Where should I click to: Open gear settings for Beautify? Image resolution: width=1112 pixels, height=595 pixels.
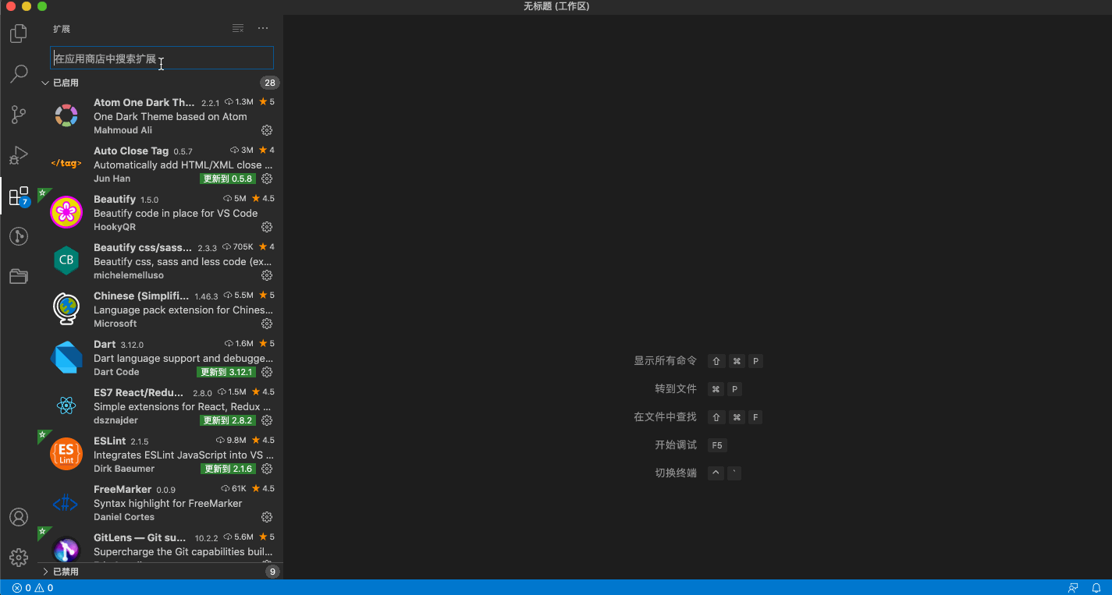267,227
